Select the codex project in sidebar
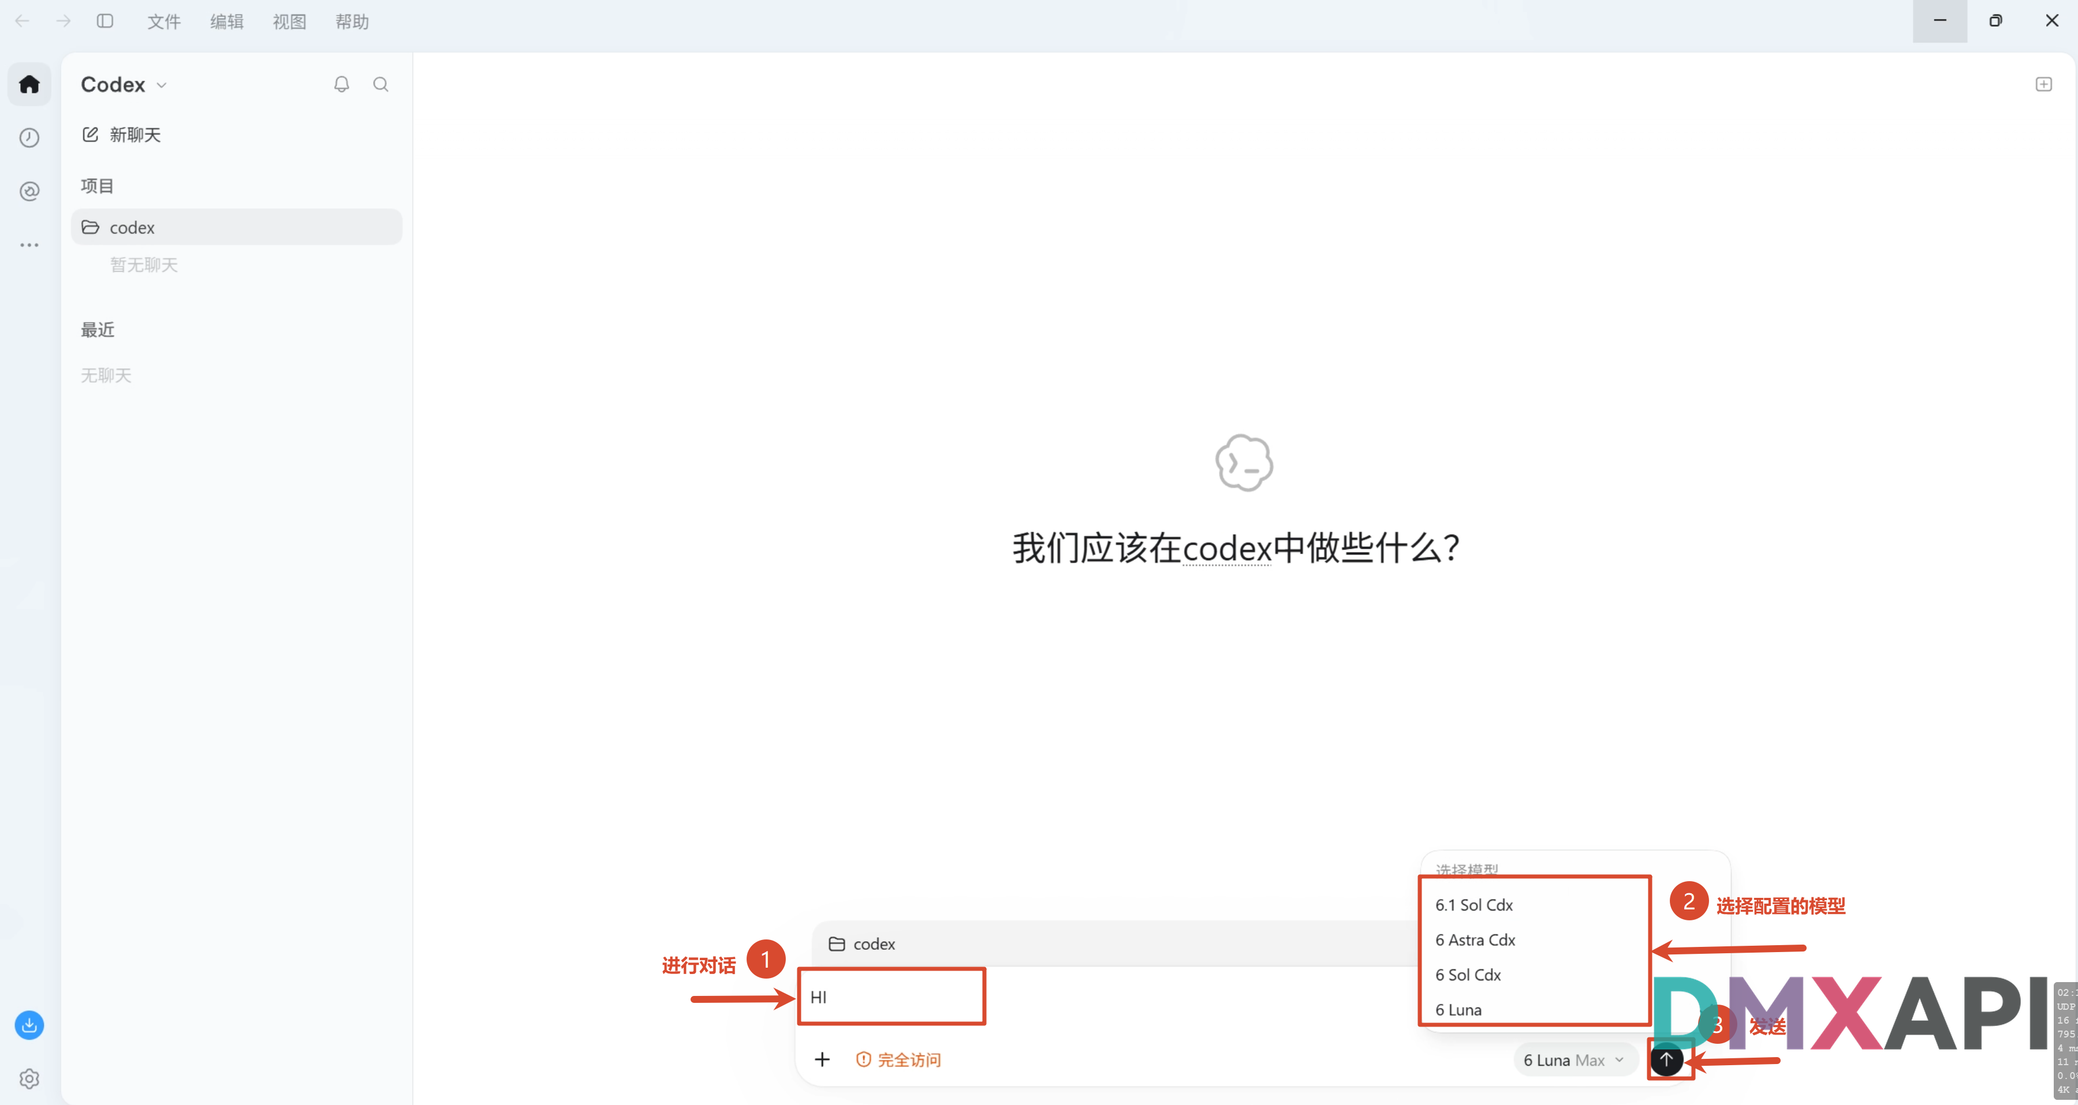 [x=236, y=227]
